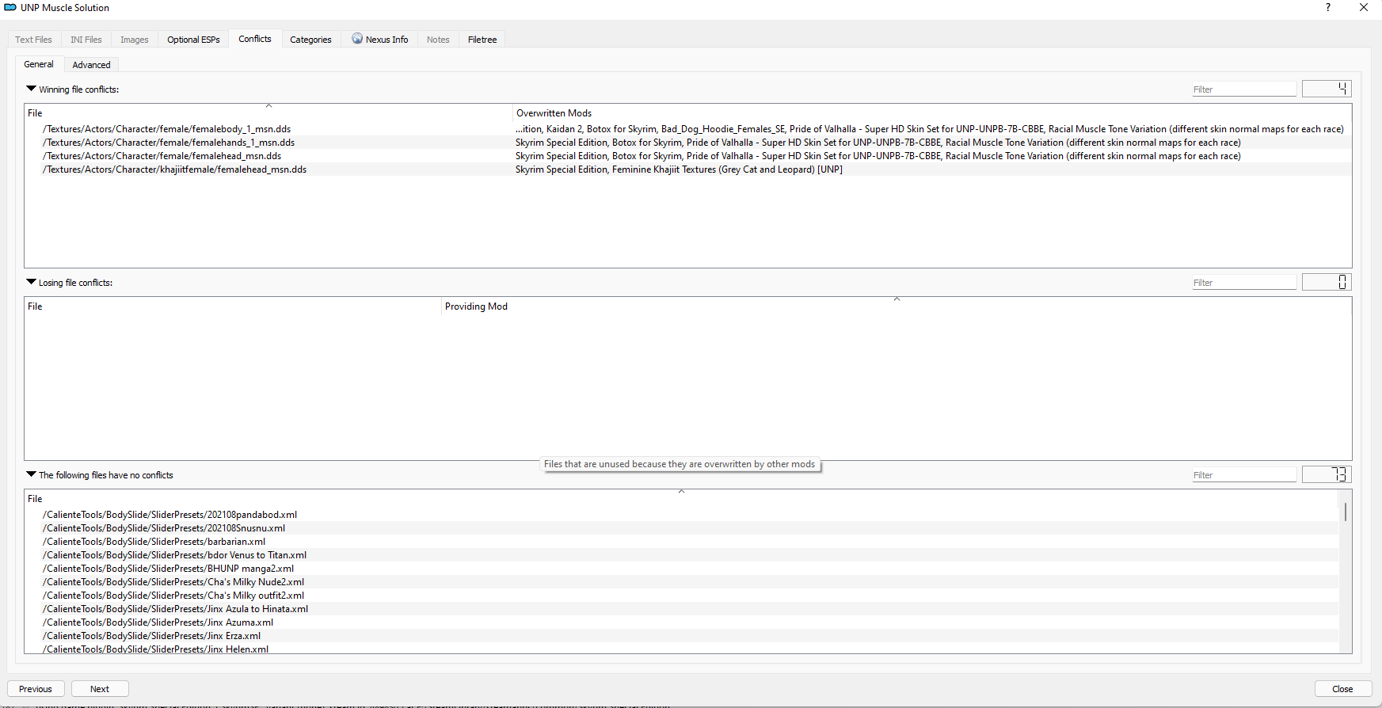Click the Winning file conflicts filter field
The height and width of the screenshot is (708, 1382).
tap(1244, 89)
